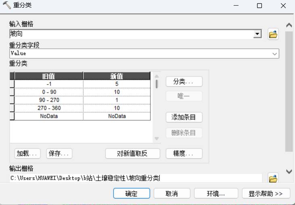Viewport: 295px width, 205px height.
Task: Click the output raster browse folder icon
Action: (273, 178)
